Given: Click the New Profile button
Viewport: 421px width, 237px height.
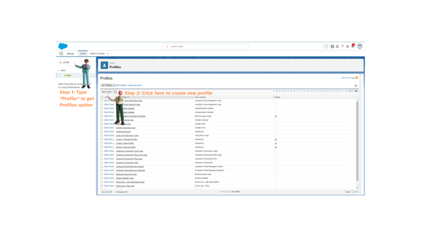Looking at the screenshot, I should (x=106, y=92).
